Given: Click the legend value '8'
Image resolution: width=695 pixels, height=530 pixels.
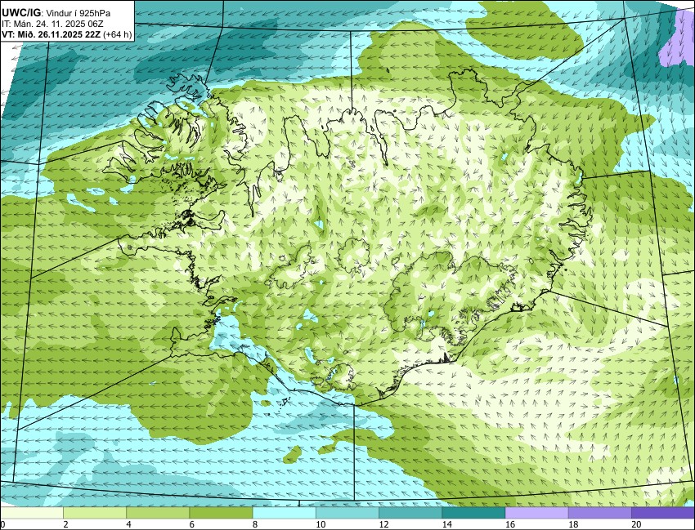Looking at the screenshot, I should pos(255,524).
